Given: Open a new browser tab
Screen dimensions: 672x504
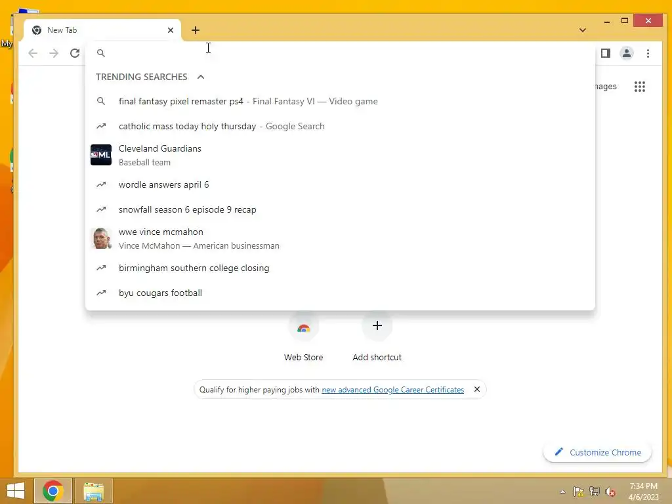Looking at the screenshot, I should pos(196,30).
